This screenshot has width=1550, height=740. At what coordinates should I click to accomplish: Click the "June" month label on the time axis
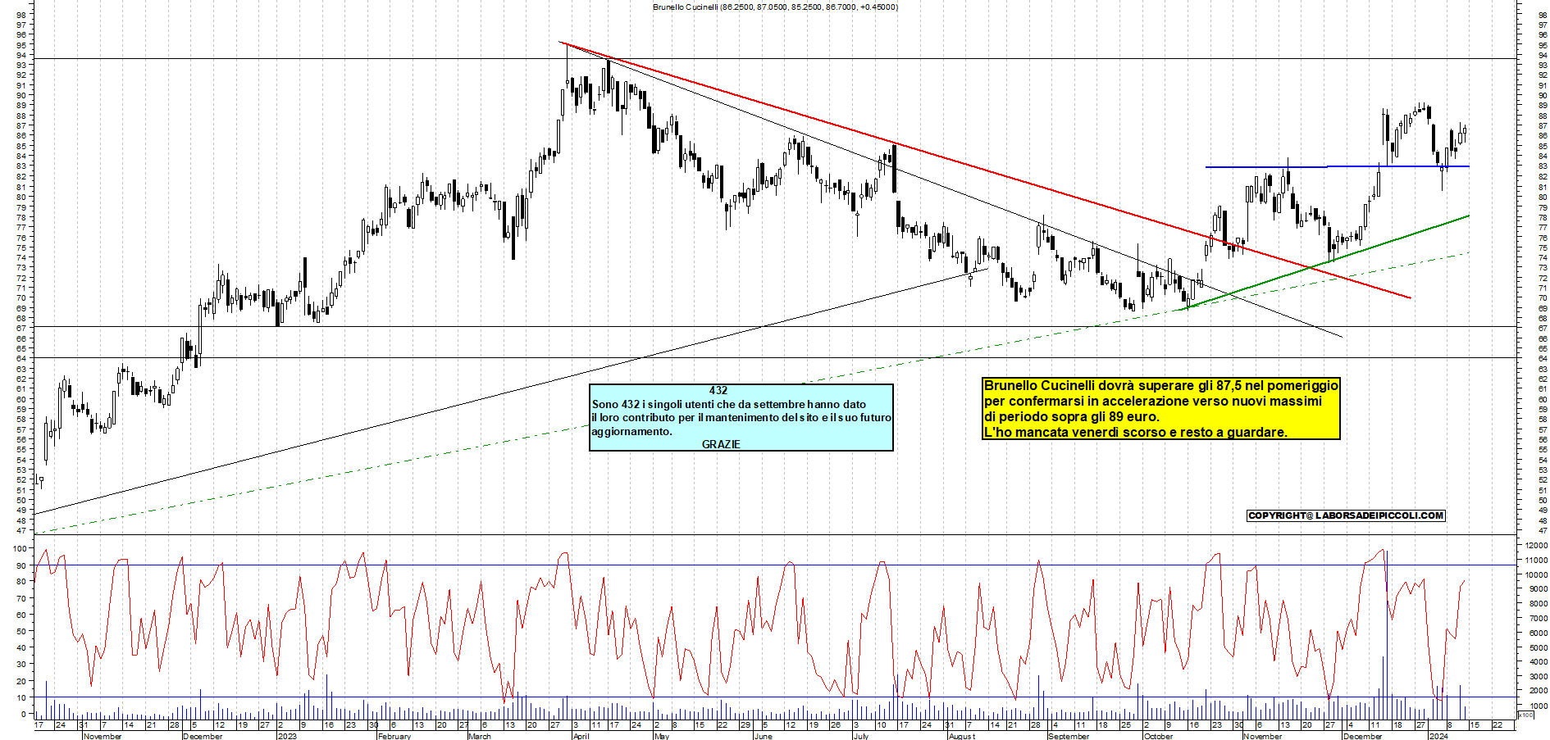tap(764, 736)
